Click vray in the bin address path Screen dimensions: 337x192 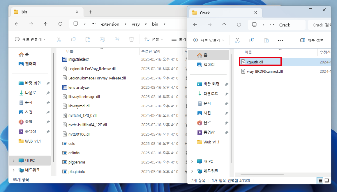(136, 24)
